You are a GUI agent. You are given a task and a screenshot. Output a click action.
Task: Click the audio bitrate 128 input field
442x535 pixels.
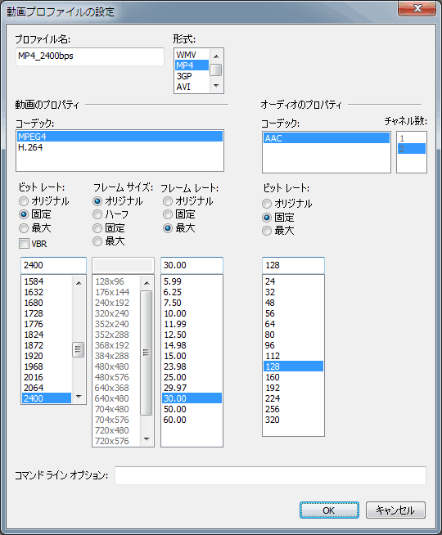click(x=293, y=265)
